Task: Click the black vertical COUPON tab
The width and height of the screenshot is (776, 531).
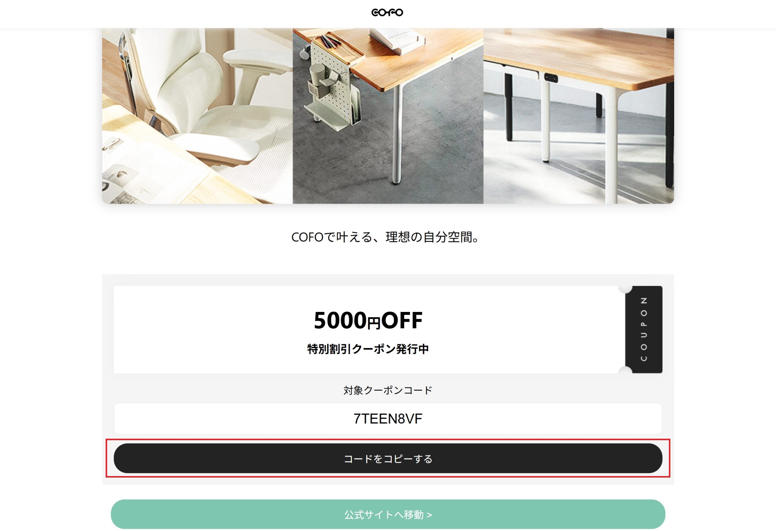Action: point(644,329)
